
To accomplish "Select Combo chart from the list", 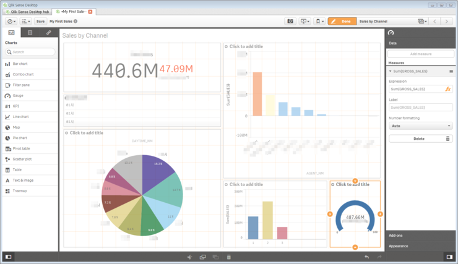I will (x=30, y=74).
